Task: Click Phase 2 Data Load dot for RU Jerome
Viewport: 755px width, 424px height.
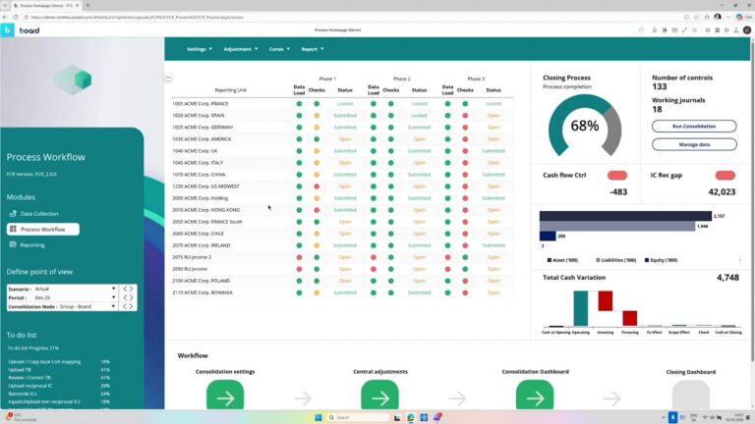Action: [x=374, y=269]
